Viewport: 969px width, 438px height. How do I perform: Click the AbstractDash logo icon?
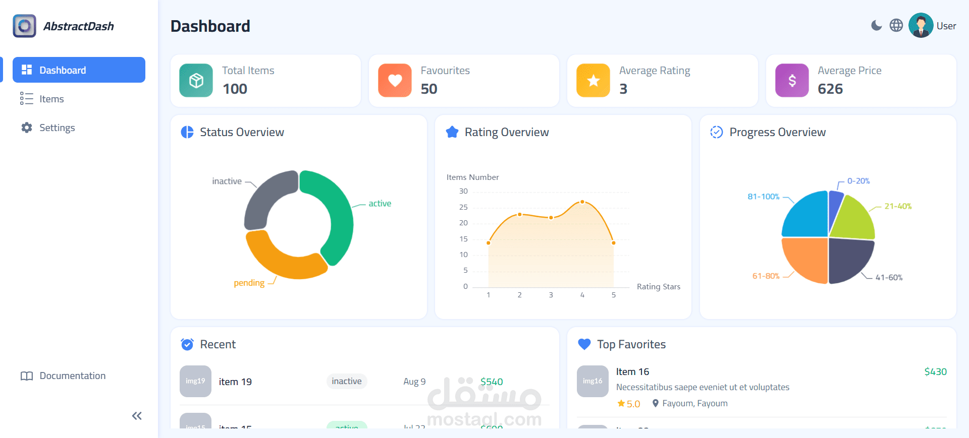coord(24,26)
